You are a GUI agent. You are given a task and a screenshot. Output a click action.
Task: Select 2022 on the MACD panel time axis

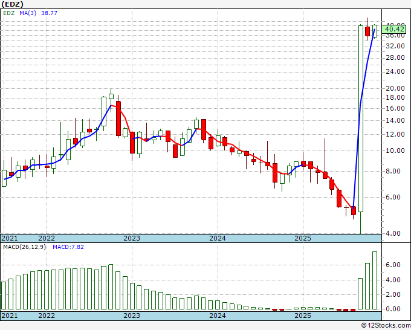tap(46, 315)
